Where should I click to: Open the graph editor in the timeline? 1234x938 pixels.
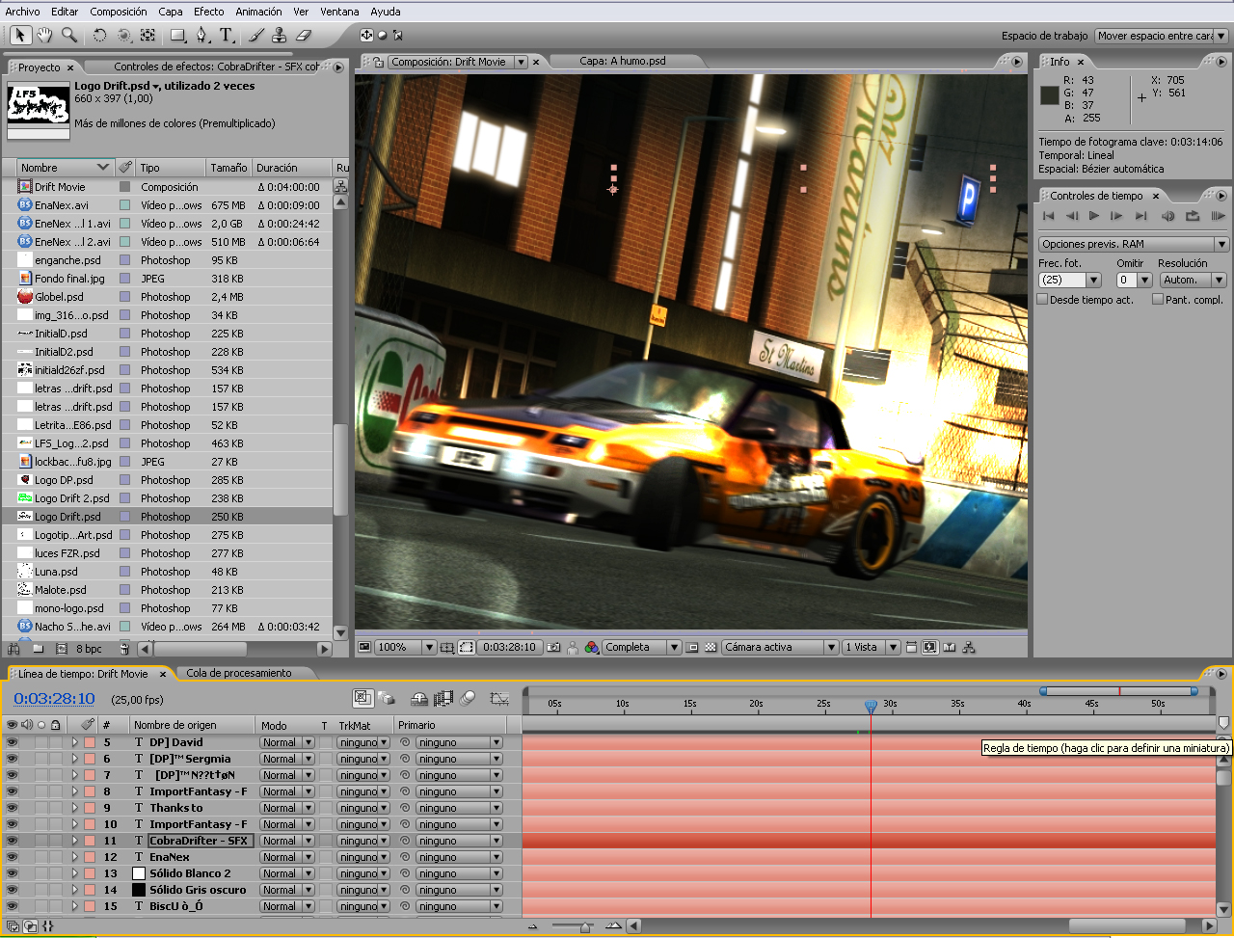click(498, 698)
